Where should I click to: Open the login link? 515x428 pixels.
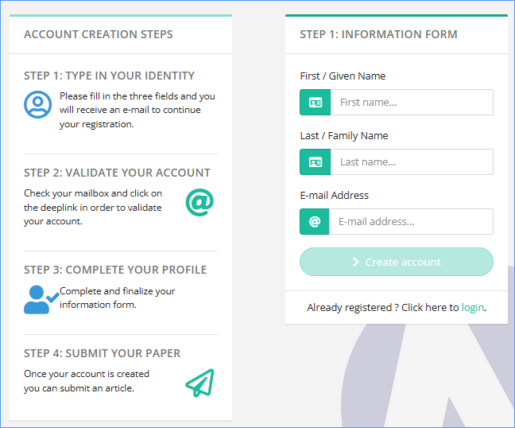473,307
